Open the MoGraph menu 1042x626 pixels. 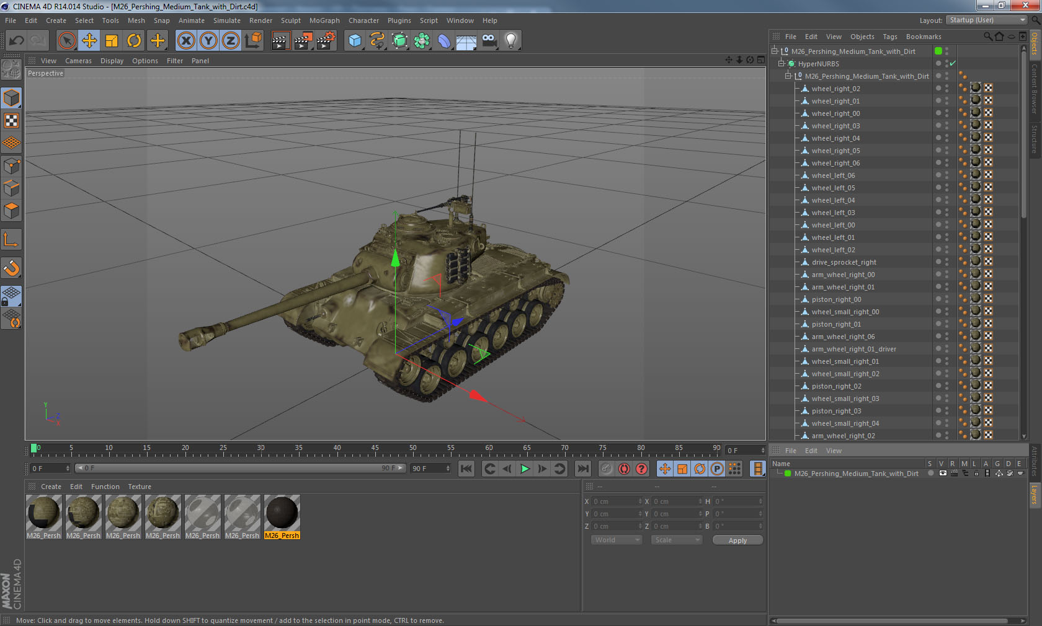coord(324,20)
